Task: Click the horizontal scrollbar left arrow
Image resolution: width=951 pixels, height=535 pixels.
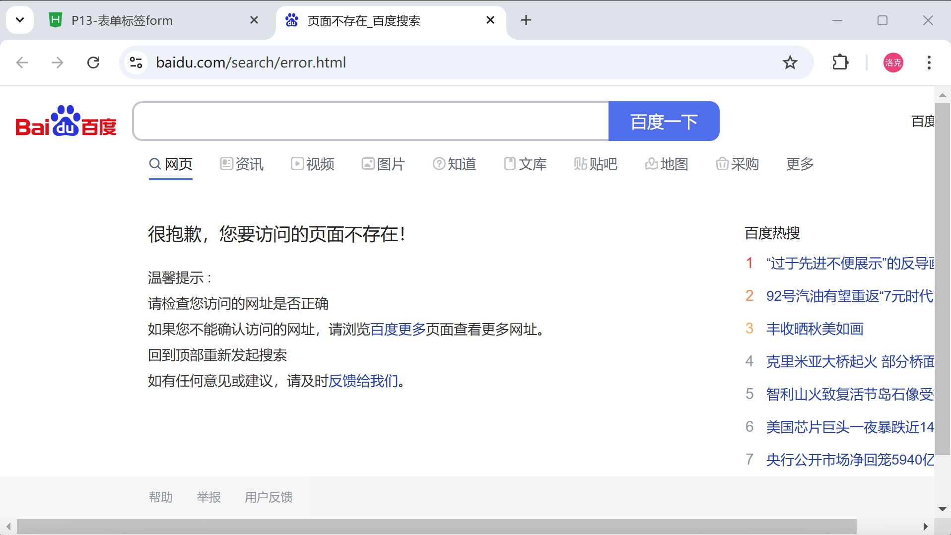Action: (x=8, y=526)
